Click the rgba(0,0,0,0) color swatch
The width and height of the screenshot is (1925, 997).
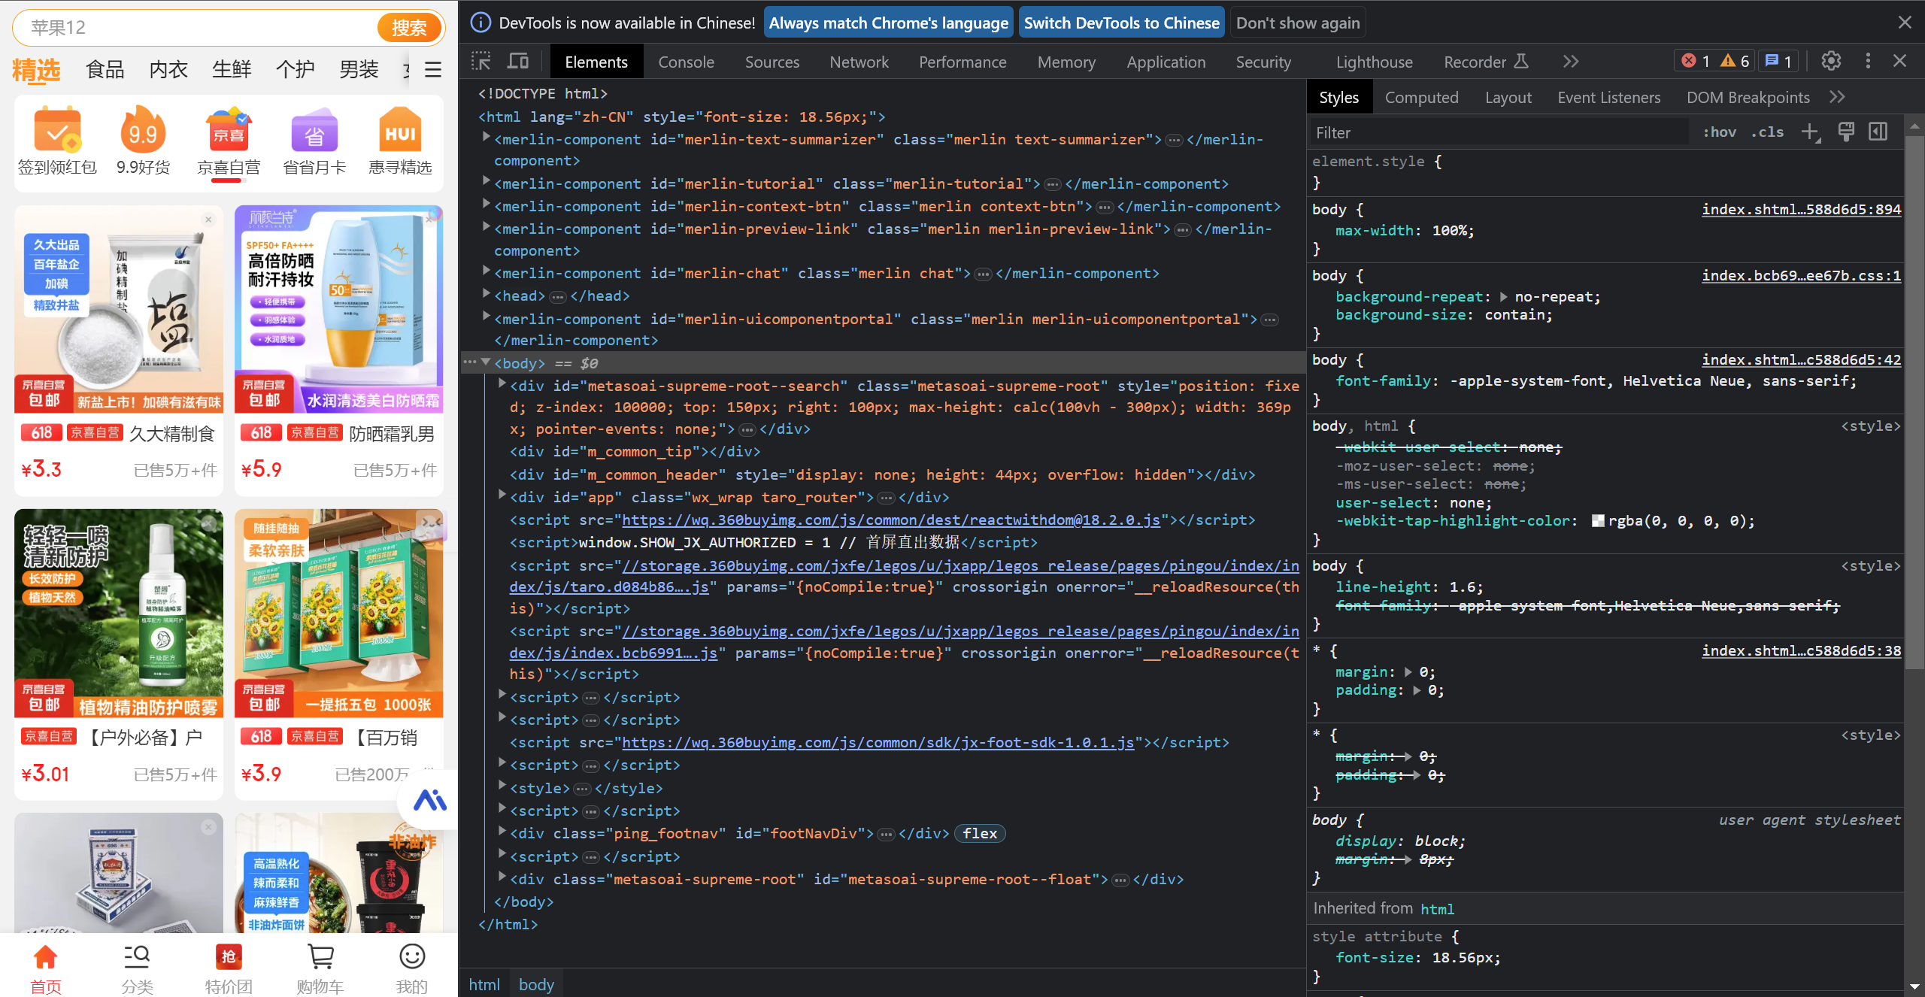(x=1598, y=520)
